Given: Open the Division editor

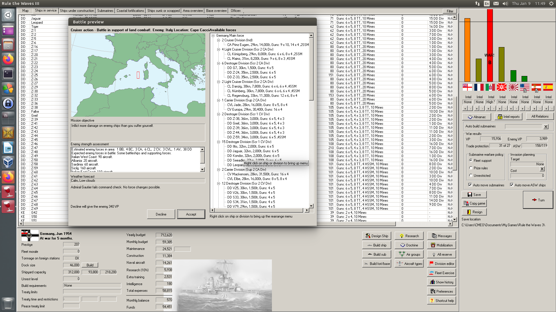Looking at the screenshot, I should click(441, 263).
